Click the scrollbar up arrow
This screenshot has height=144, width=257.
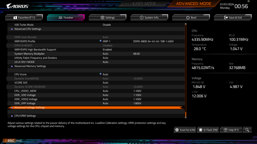pos(186,24)
